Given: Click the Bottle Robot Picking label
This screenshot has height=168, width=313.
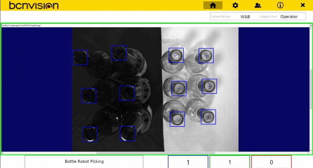Looking at the screenshot, I should pyautogui.click(x=84, y=161).
